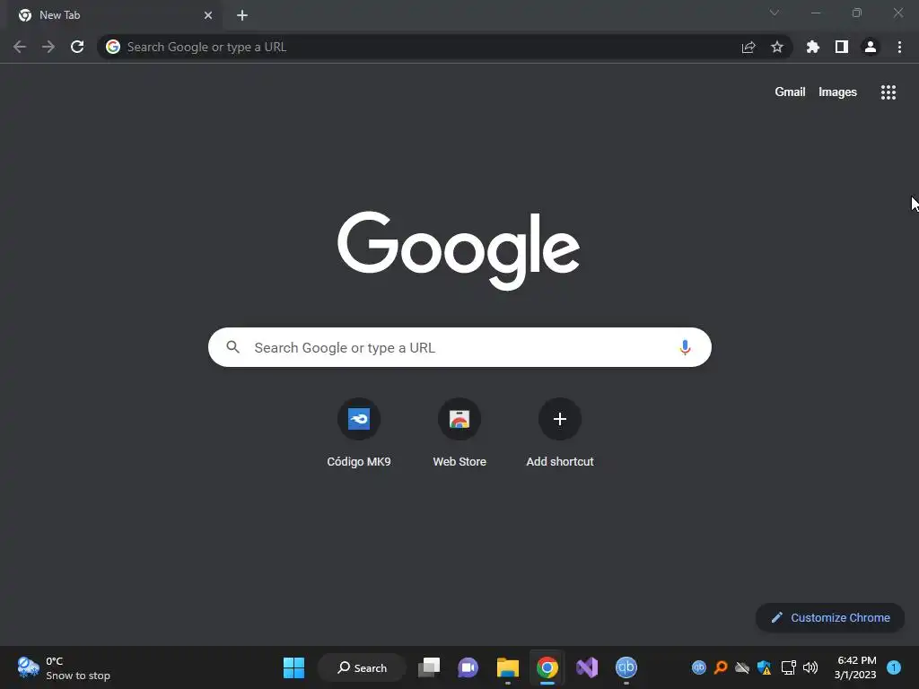
Task: Open Task View on the taskbar
Action: [x=429, y=667]
